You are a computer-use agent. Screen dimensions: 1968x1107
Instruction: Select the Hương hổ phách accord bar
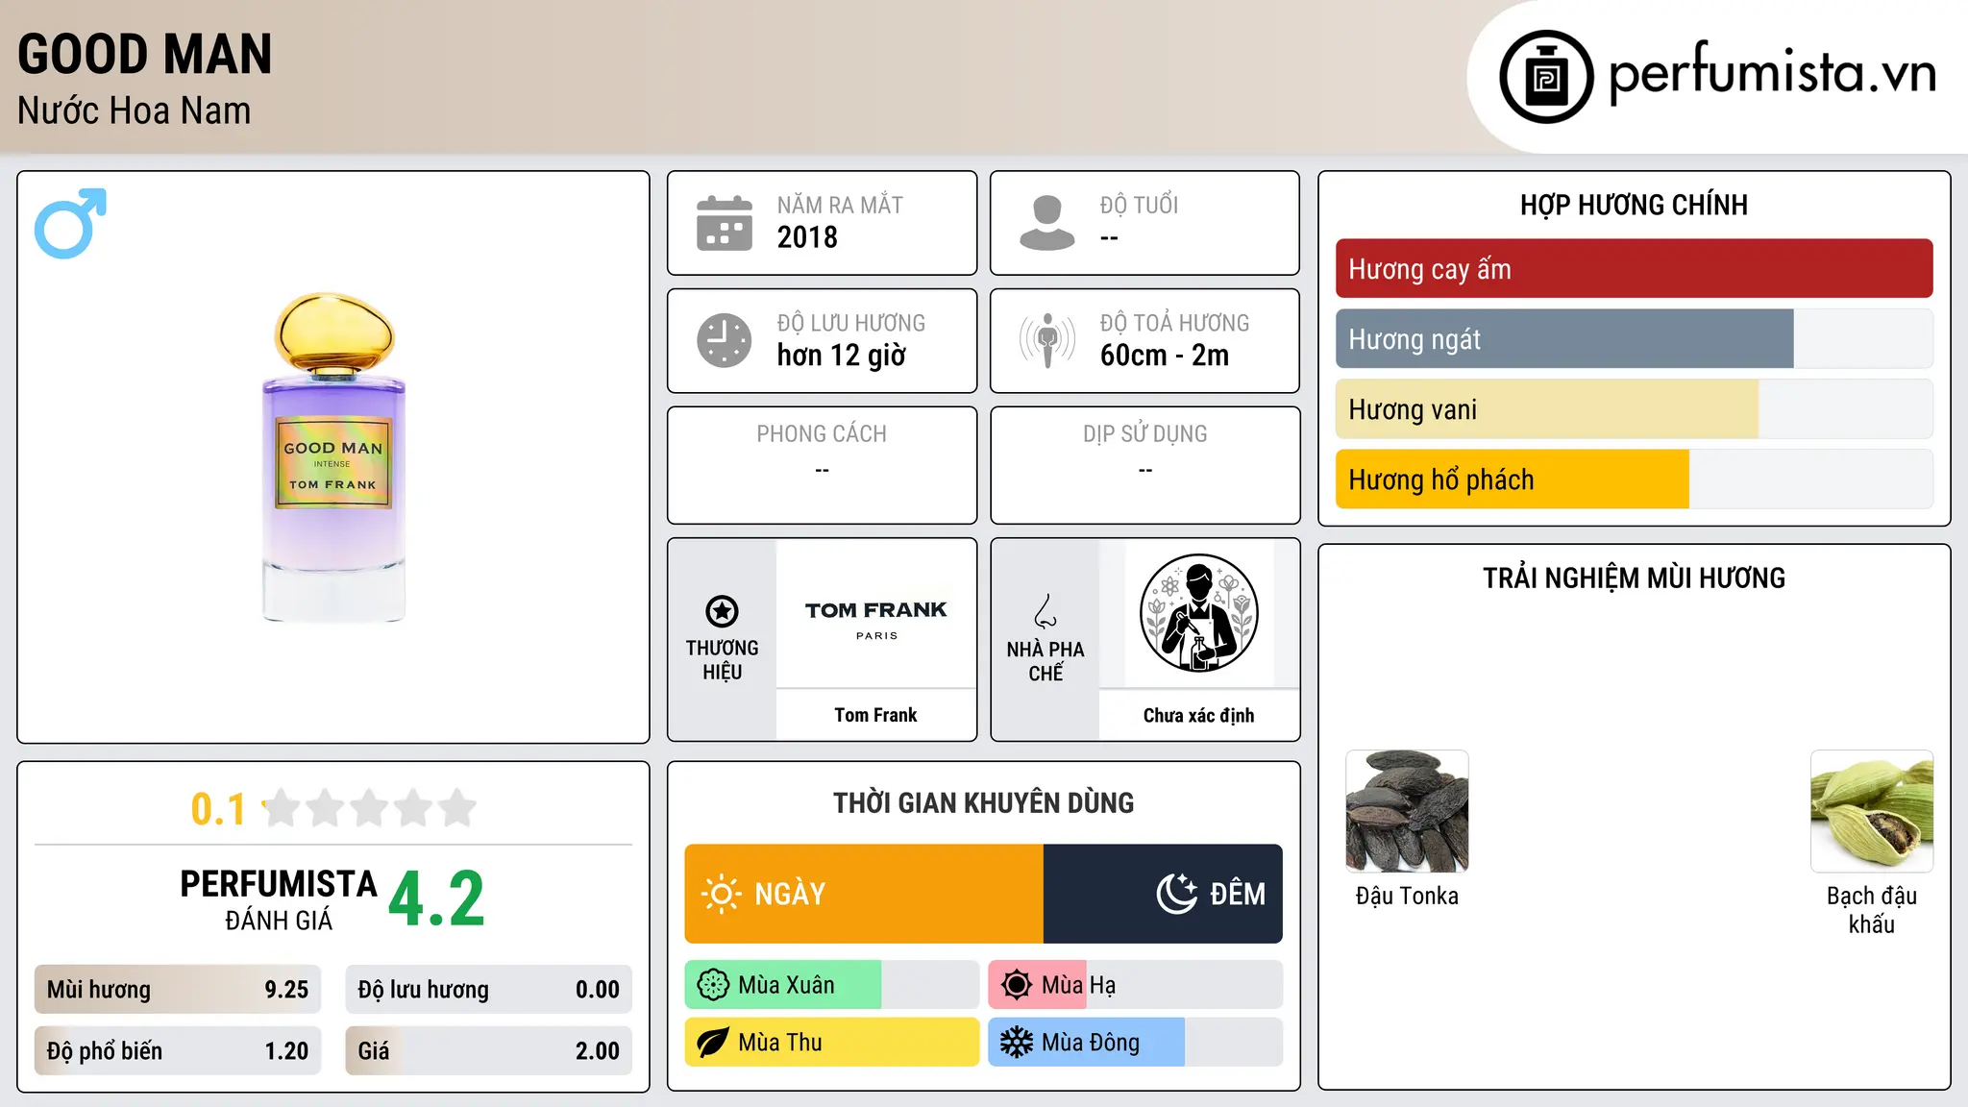(x=1634, y=480)
